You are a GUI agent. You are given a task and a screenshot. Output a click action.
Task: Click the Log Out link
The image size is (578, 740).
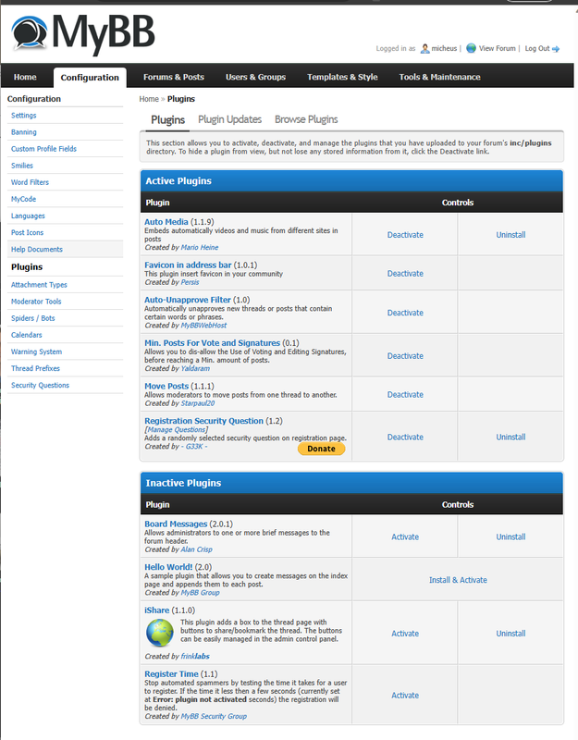click(x=537, y=48)
